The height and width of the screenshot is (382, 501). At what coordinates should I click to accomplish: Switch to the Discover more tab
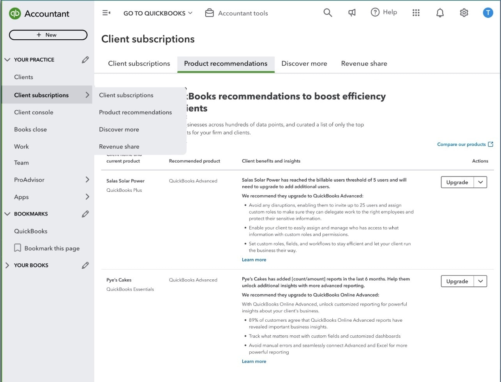[x=304, y=64]
